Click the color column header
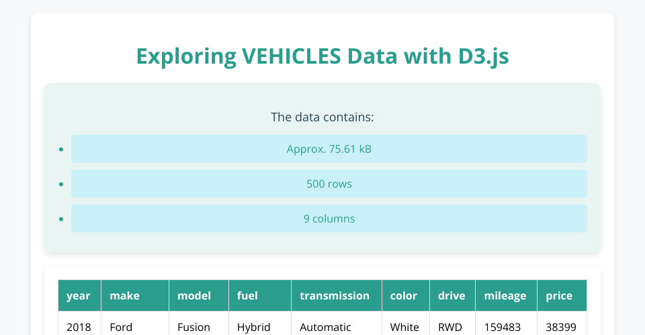Screen dimensions: 645x335 [405, 295]
